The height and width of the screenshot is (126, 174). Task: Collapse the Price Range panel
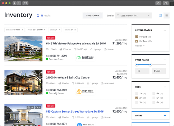(x=165, y=60)
